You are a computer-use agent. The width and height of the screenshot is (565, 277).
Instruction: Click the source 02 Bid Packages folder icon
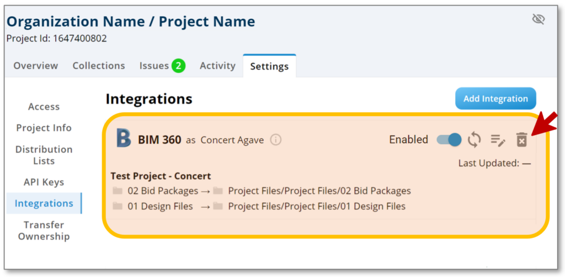118,191
